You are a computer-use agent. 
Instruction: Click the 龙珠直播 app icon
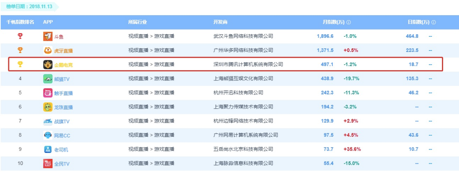pos(48,107)
